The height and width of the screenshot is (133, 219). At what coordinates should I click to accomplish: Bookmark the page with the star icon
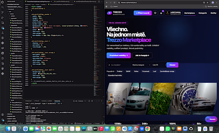click(207, 2)
